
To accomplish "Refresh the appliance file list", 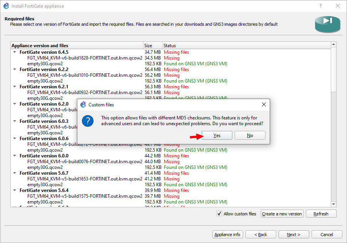I will pyautogui.click(x=321, y=214).
